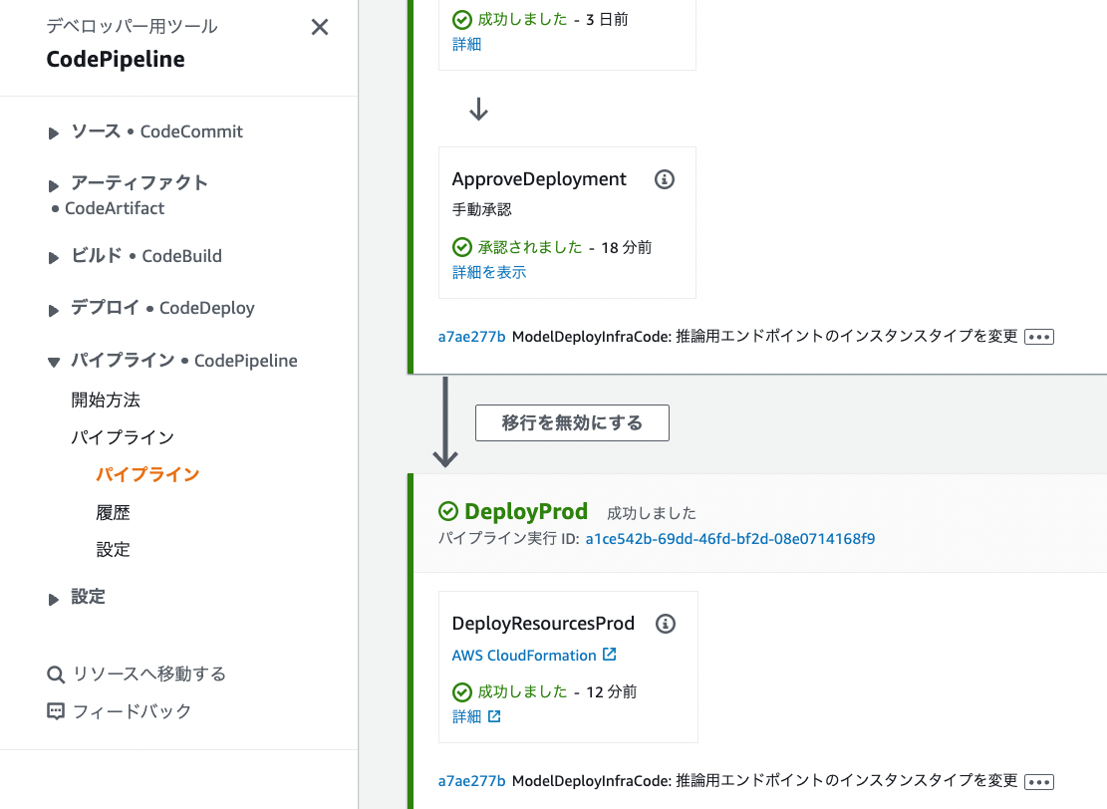Click the フィードバック speech bubble icon
The image size is (1107, 809).
click(55, 711)
